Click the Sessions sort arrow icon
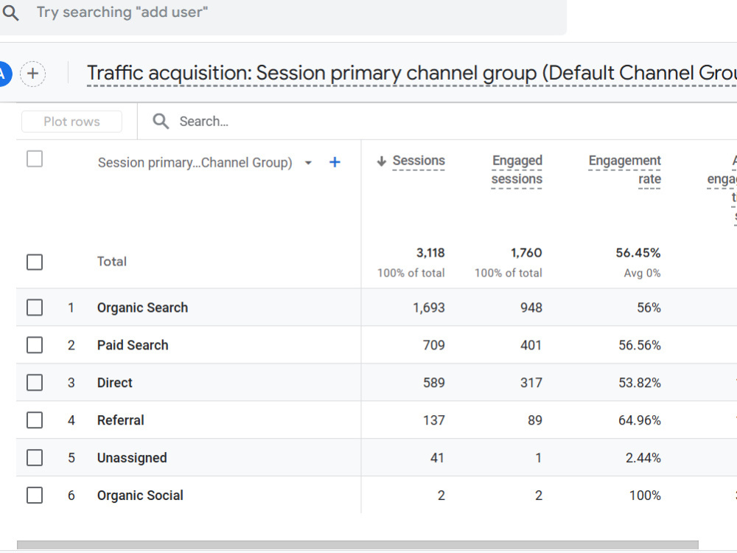737x553 pixels. click(x=382, y=161)
